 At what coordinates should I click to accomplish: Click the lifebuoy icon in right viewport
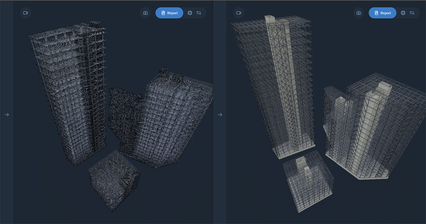click(403, 13)
